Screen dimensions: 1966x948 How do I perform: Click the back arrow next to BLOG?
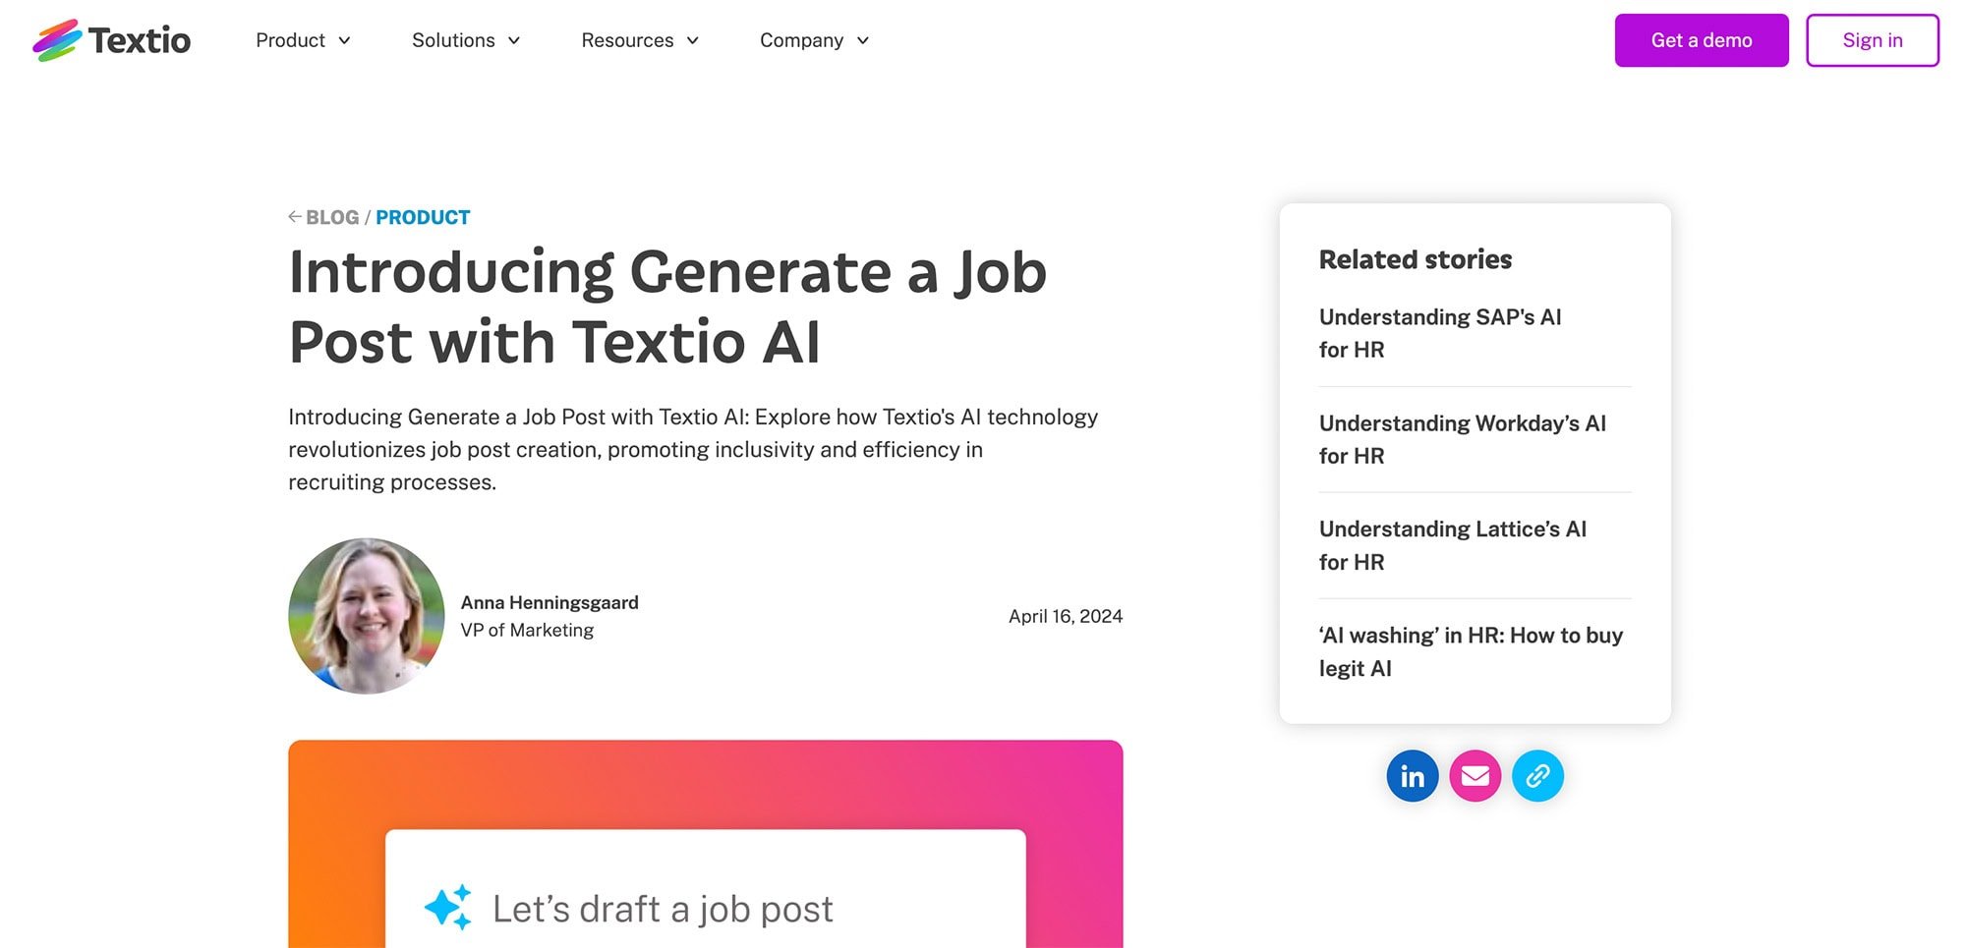coord(293,216)
